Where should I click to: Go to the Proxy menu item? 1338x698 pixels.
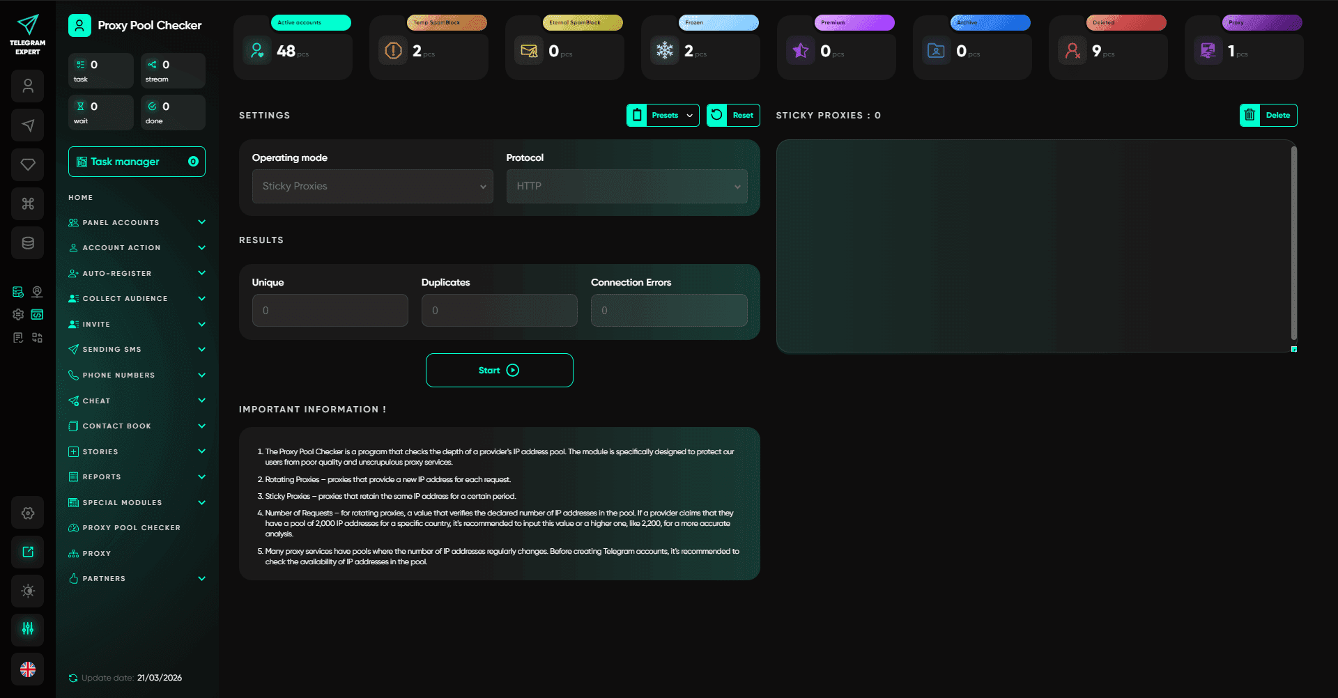coord(97,554)
